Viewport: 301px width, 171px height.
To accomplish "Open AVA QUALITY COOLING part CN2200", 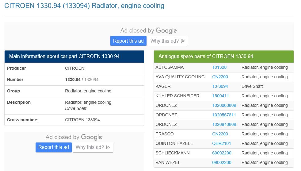I will tap(220, 77).
